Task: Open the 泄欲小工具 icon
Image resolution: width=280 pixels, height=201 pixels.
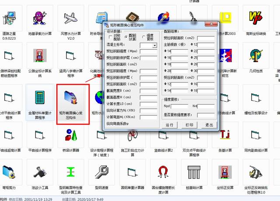Action: click(40, 172)
